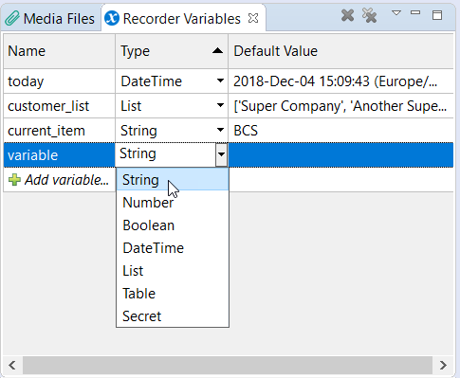Click the sort arrow in Type header
The image size is (460, 378).
217,50
